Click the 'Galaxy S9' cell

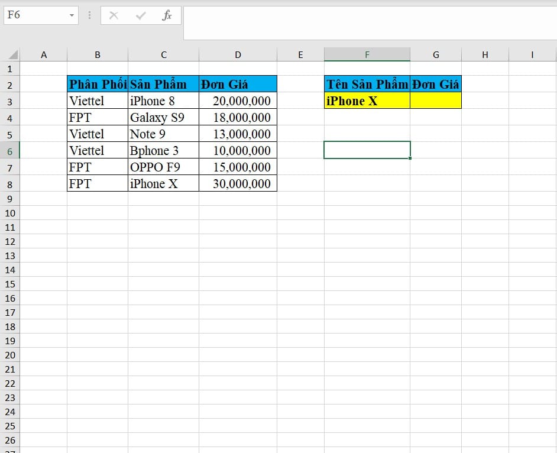[163, 117]
